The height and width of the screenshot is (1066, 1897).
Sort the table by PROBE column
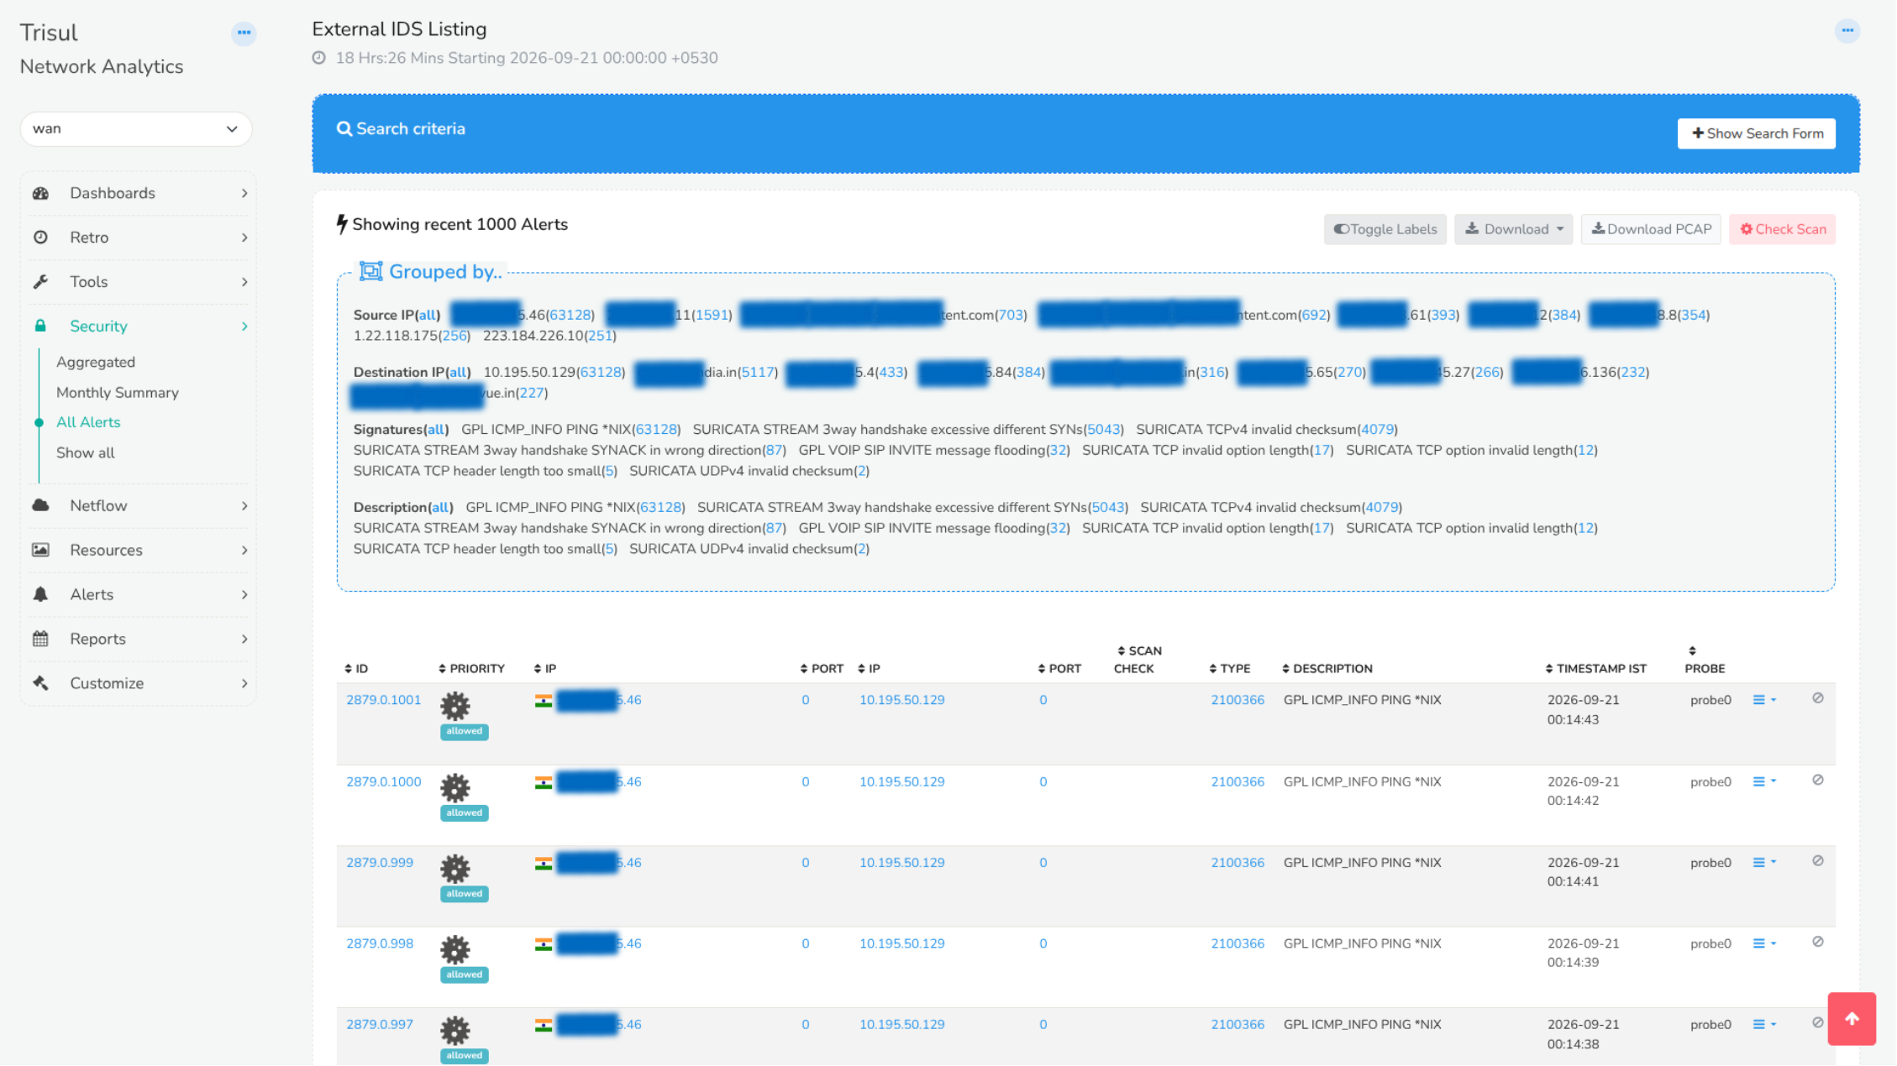coord(1705,661)
